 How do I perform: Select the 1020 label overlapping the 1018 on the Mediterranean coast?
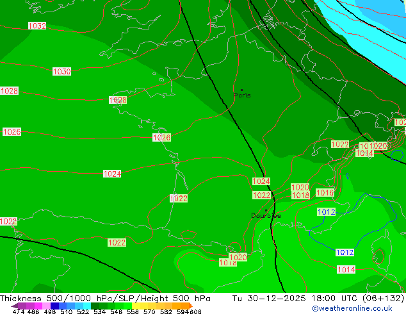(x=238, y=257)
